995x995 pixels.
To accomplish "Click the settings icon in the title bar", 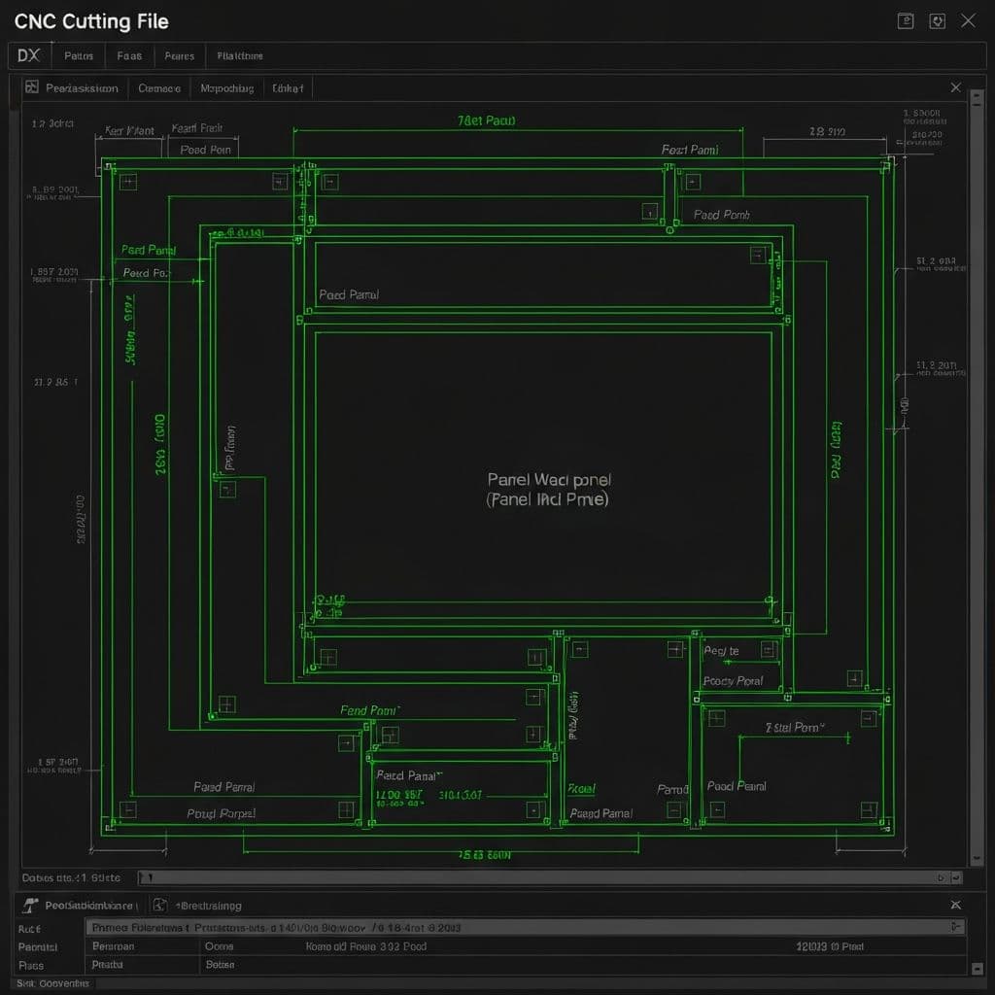I will click(938, 20).
